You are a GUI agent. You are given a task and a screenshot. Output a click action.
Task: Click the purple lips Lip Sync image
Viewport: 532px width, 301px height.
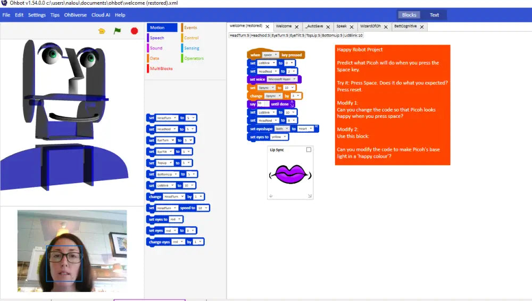coord(290,174)
